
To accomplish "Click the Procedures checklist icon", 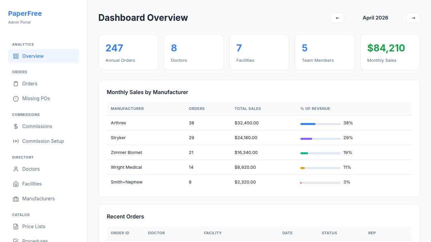I will 16,240.
